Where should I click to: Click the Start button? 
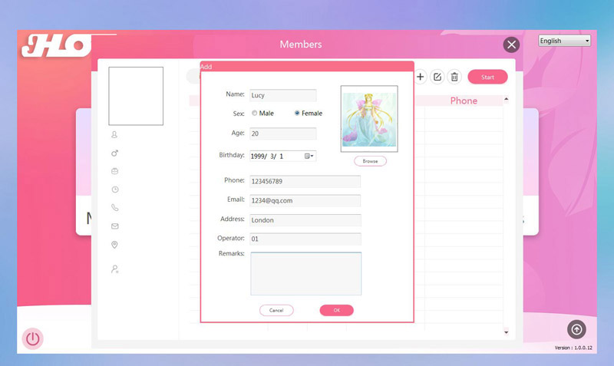[487, 77]
